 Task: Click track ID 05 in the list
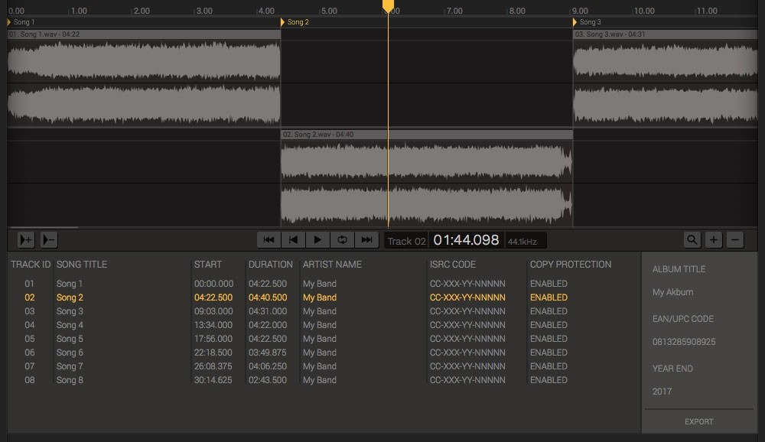(30, 338)
